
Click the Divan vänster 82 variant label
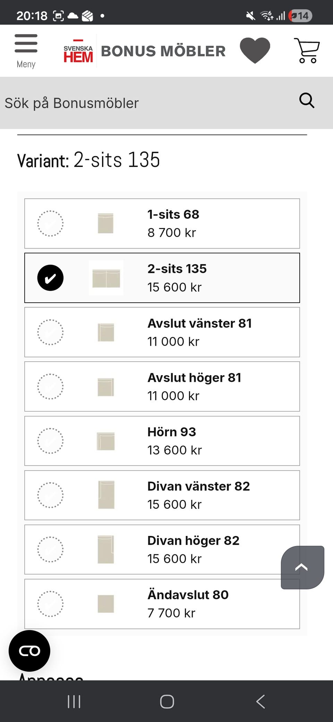198,486
